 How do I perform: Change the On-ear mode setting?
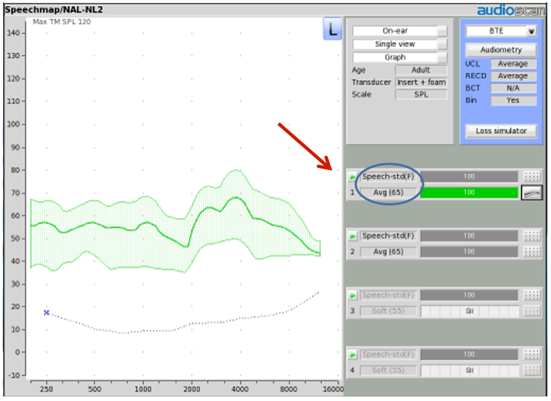point(400,31)
